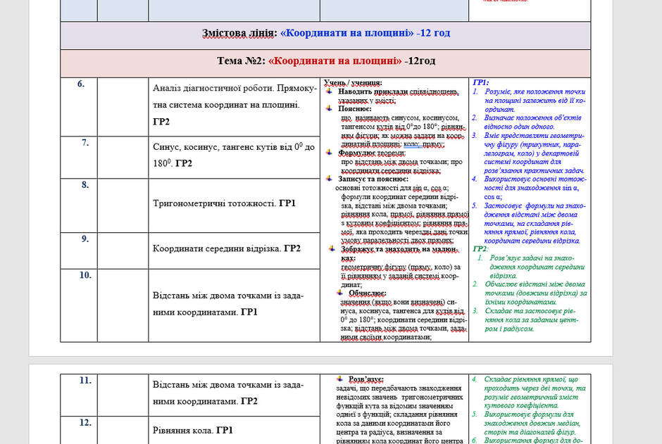Click row number 10.
662x444 pixels.
[x=85, y=275]
